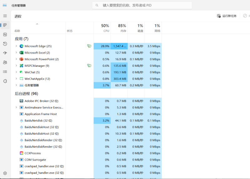Open the Details list icon in sidebar

tap(5, 72)
